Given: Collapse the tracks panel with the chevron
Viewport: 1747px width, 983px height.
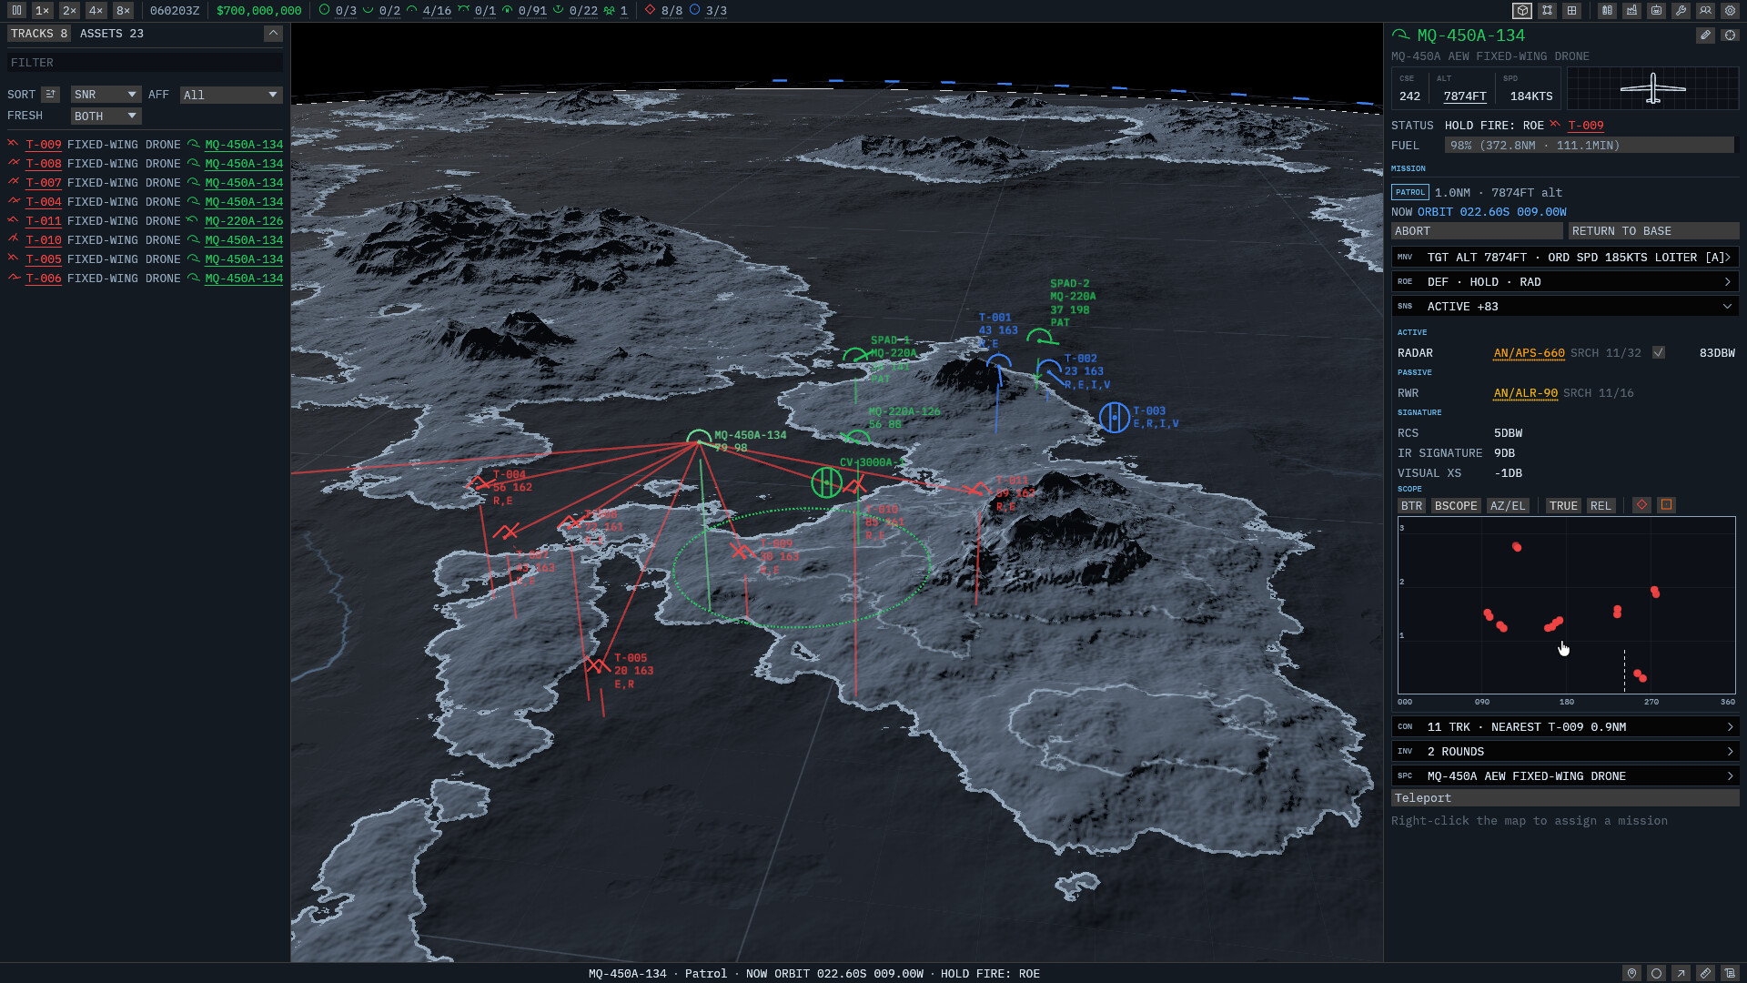Looking at the screenshot, I should click(x=273, y=34).
